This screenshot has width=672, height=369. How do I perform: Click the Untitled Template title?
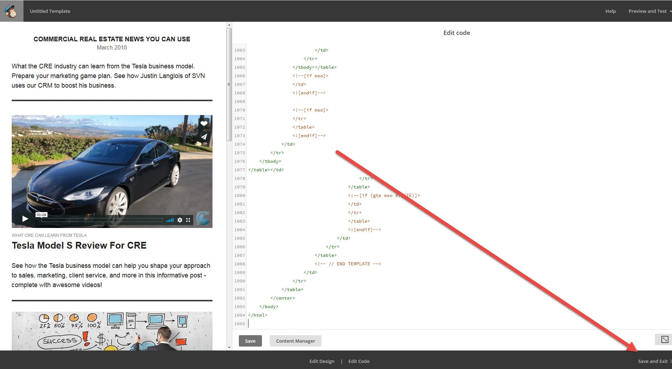point(50,11)
